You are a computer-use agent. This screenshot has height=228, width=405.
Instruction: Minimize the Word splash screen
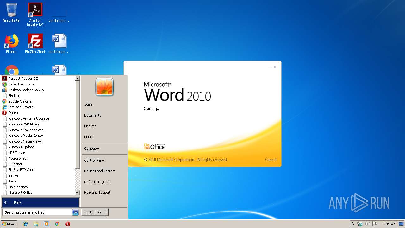271,67
